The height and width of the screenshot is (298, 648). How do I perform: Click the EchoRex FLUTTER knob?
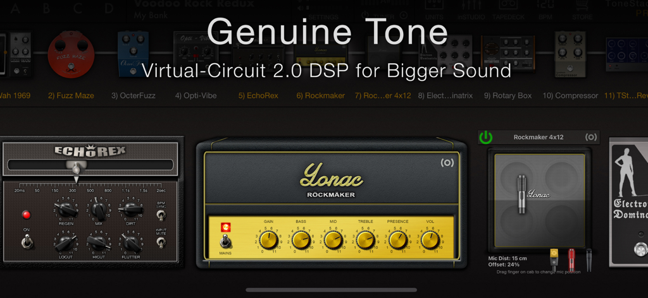click(131, 243)
